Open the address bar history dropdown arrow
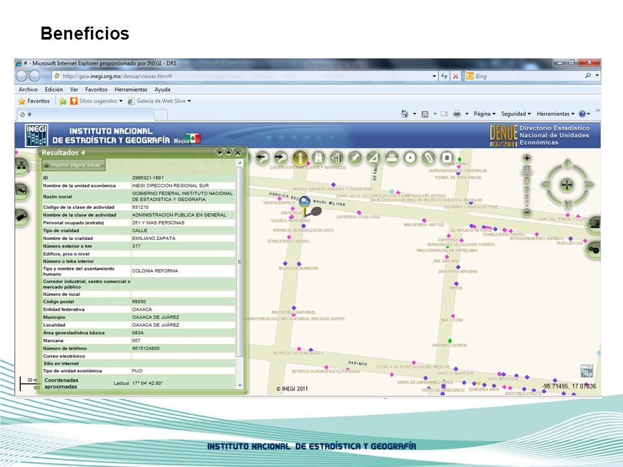This screenshot has height=467, width=623. pyautogui.click(x=434, y=77)
